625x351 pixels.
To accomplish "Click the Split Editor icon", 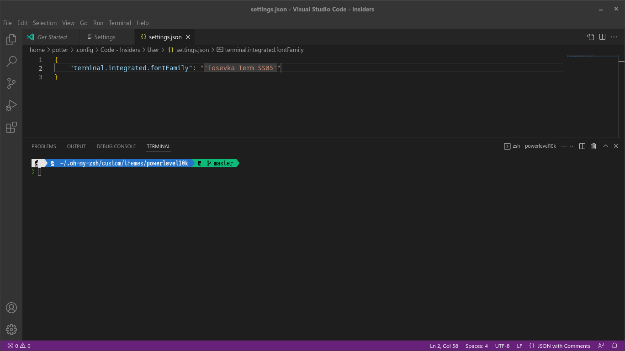I will click(602, 37).
